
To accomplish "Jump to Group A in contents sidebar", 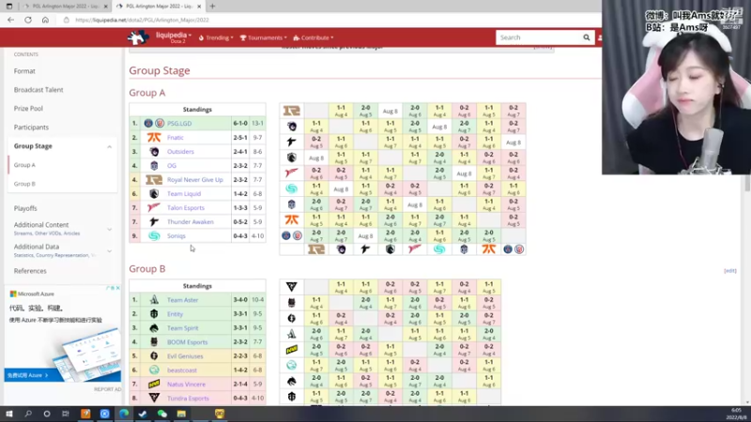I will click(24, 165).
